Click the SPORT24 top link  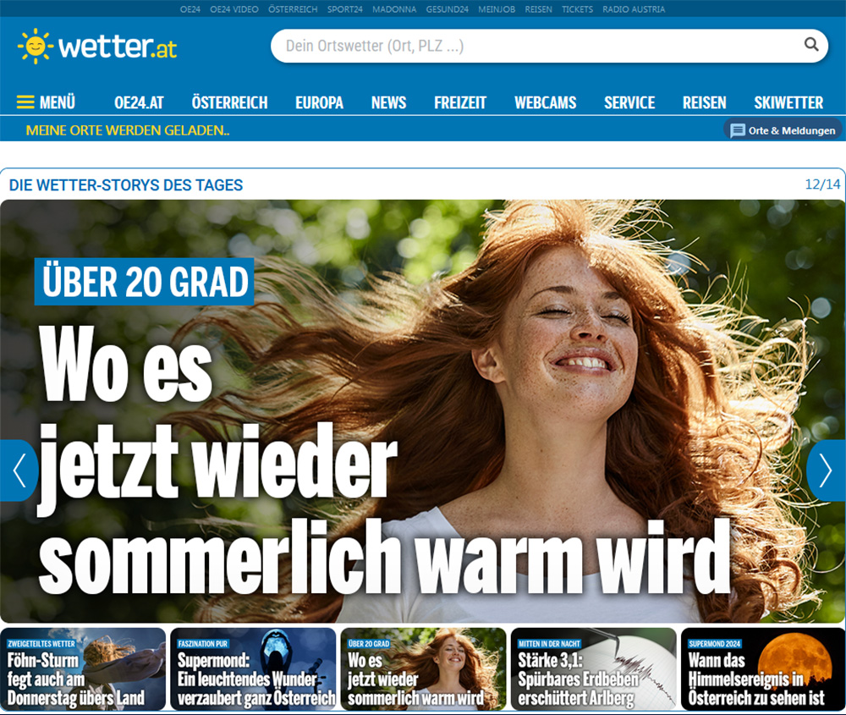(x=345, y=9)
